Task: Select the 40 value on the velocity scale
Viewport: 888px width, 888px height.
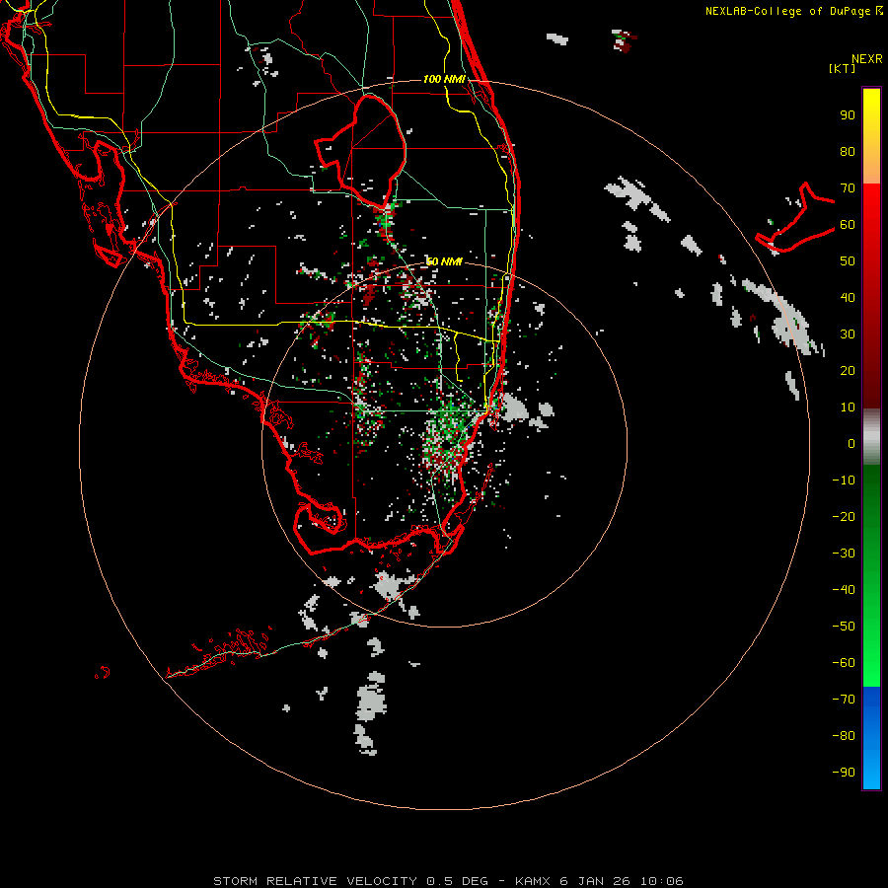Action: [x=848, y=297]
